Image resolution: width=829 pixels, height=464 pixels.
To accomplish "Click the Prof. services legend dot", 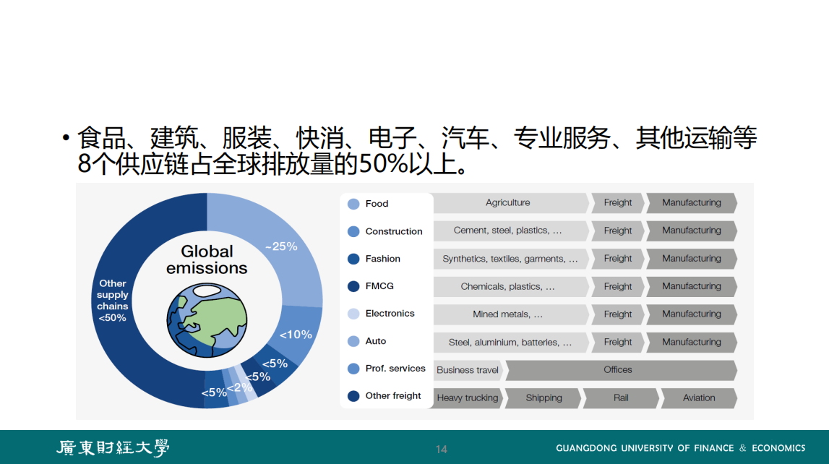I will [x=353, y=369].
